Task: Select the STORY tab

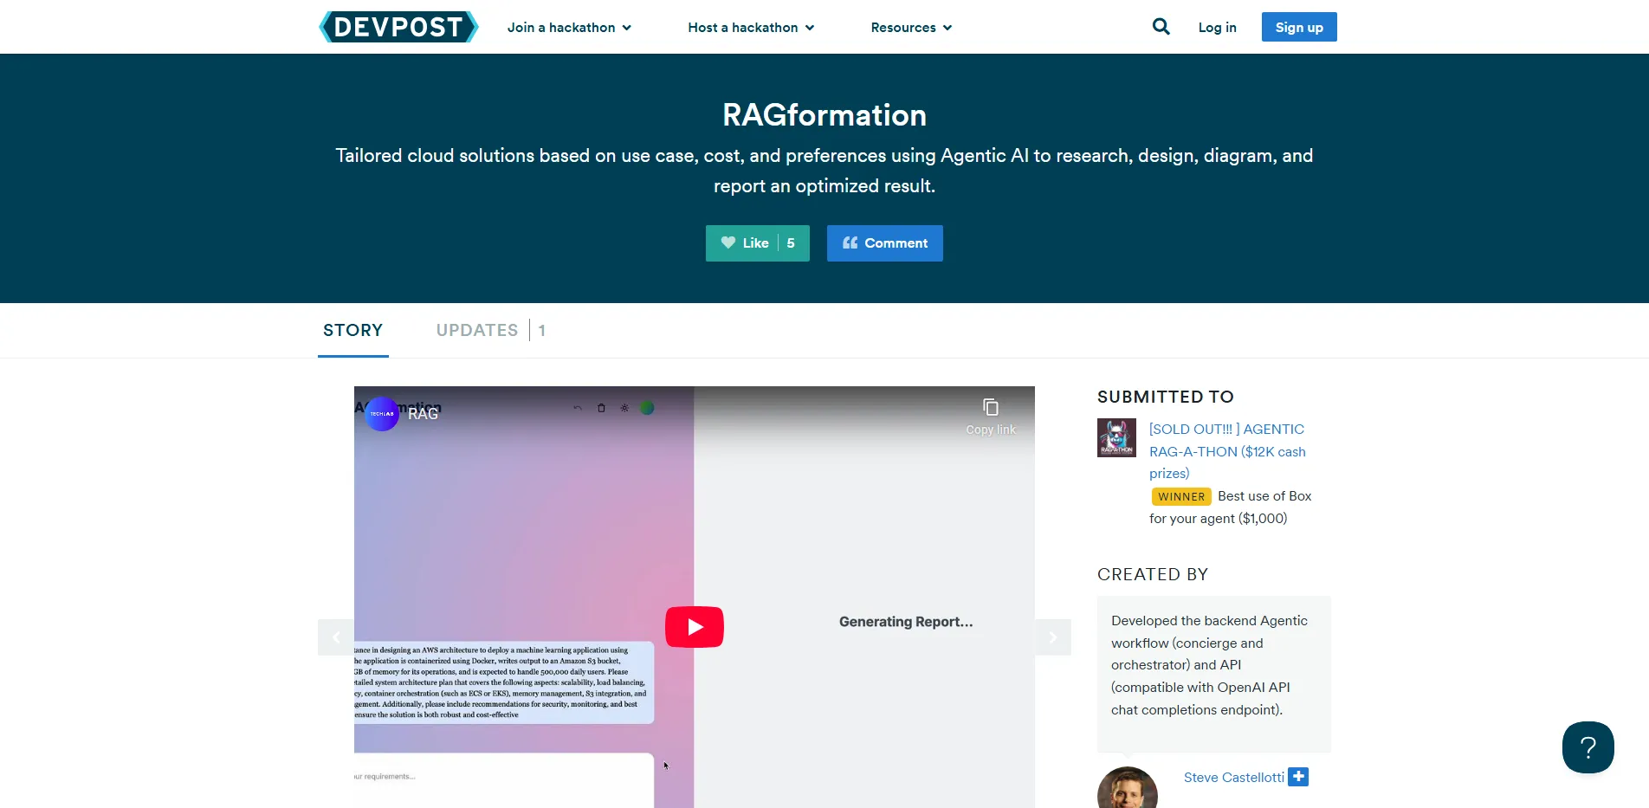Action: coord(352,330)
